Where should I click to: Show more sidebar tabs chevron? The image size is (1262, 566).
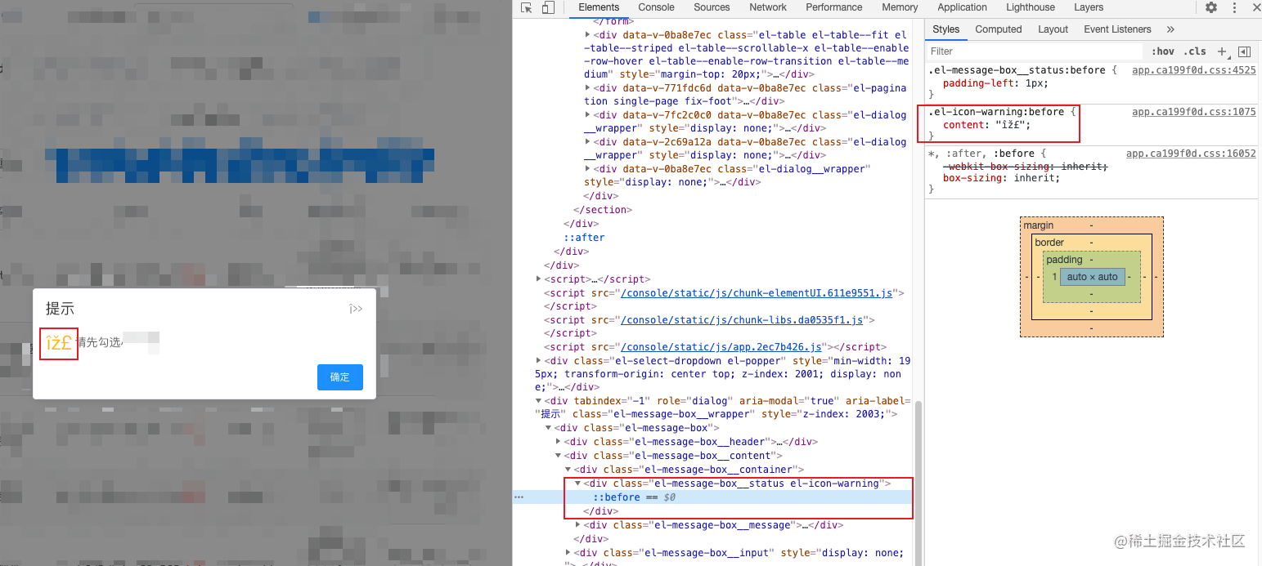pyautogui.click(x=1170, y=29)
